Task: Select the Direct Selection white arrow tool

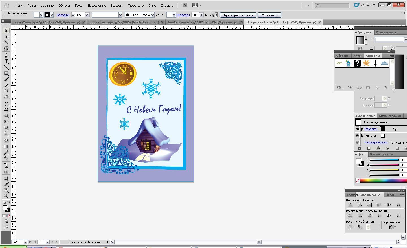Action: click(x=6, y=36)
